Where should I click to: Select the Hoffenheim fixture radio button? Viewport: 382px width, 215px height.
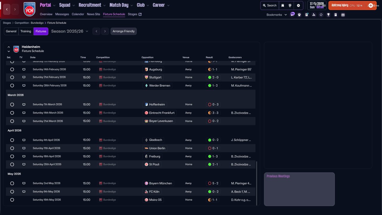[12, 105]
